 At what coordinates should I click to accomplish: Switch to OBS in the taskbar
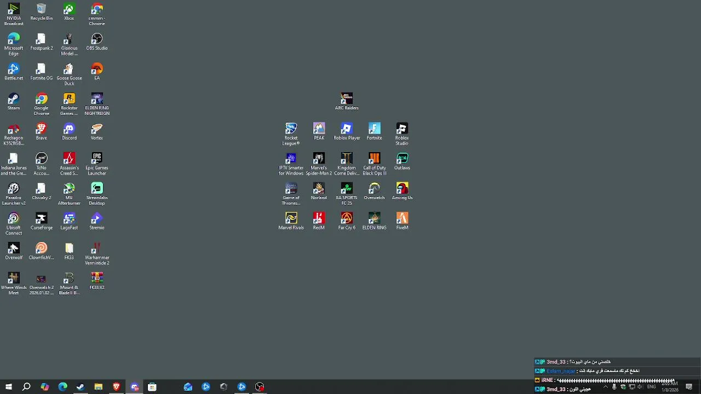pos(260,387)
